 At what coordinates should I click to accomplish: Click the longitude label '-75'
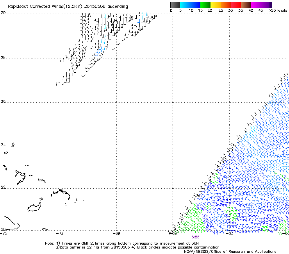click(4, 233)
